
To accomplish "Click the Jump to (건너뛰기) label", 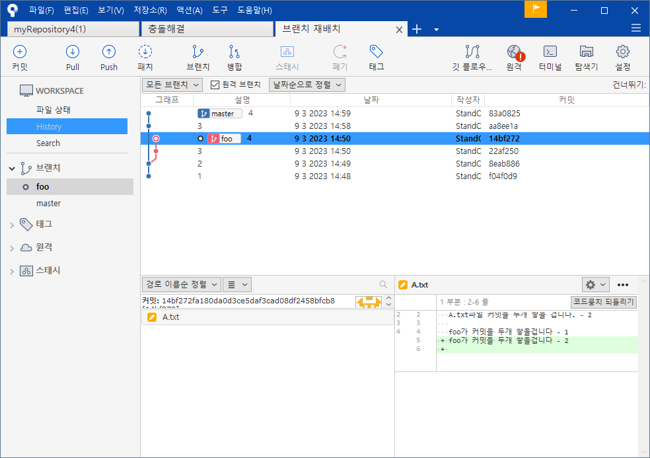I will 628,85.
